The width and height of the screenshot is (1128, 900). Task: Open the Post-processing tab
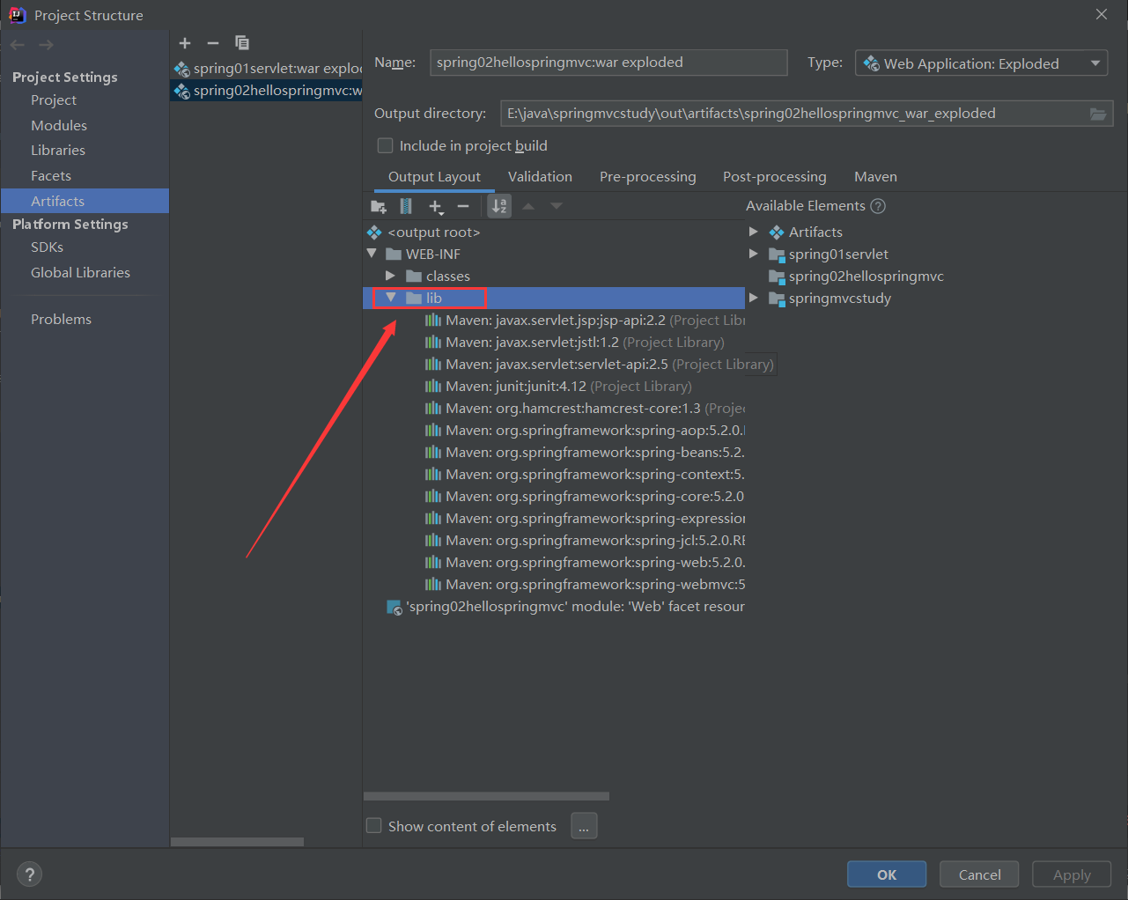click(x=775, y=177)
